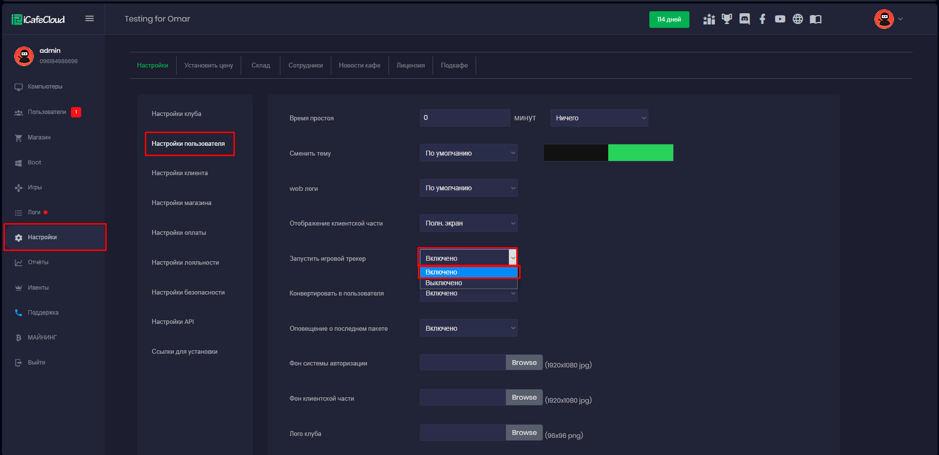Open Настройки безопасности section

[188, 293]
